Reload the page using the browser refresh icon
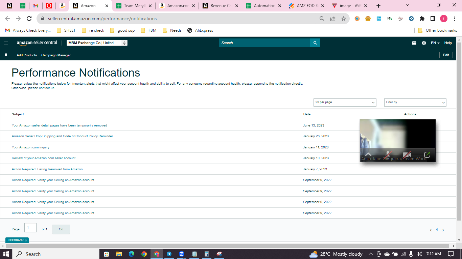The image size is (462, 259). (x=29, y=19)
